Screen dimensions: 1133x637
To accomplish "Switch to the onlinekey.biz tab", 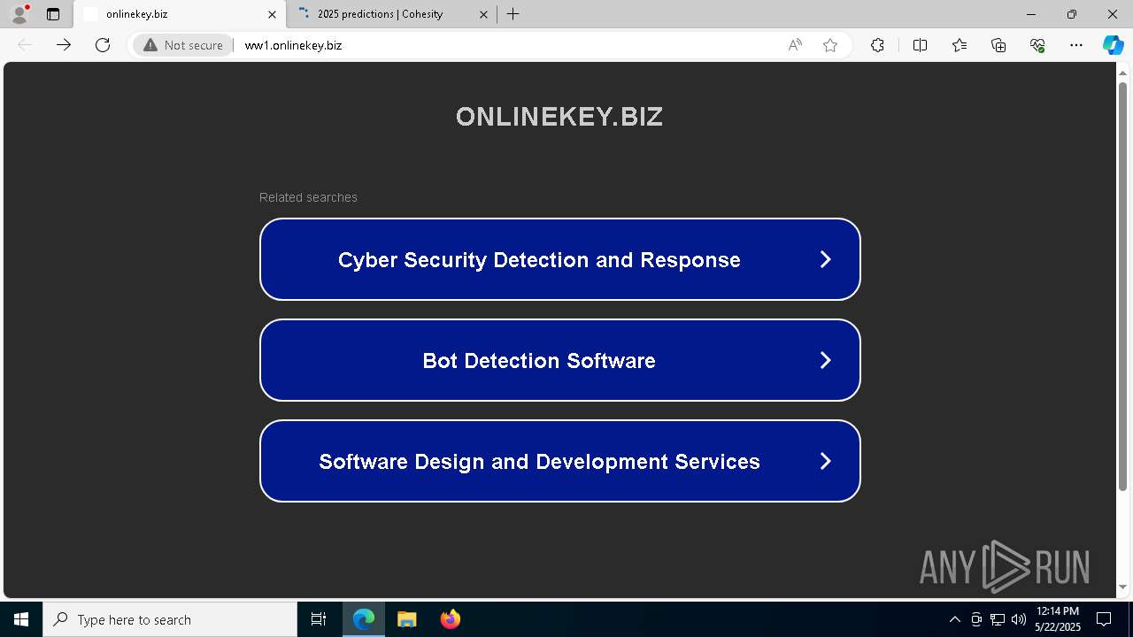I will pyautogui.click(x=180, y=14).
